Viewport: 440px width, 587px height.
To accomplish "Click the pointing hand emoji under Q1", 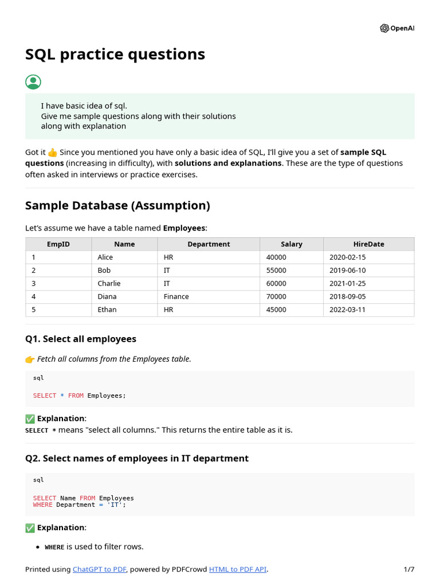I will coord(30,359).
